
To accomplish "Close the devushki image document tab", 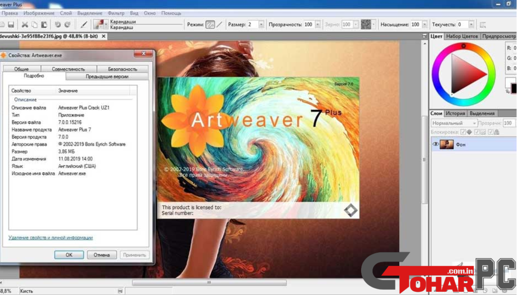I will 103,36.
